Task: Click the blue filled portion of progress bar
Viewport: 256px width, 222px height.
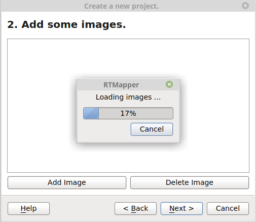Action: tap(91, 113)
